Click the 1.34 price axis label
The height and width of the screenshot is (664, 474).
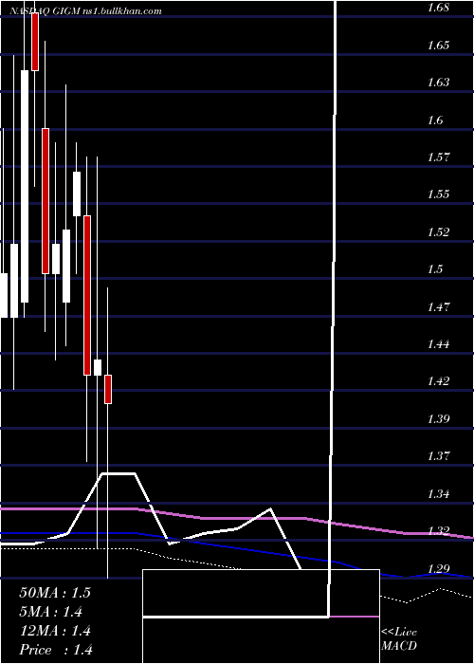point(438,494)
